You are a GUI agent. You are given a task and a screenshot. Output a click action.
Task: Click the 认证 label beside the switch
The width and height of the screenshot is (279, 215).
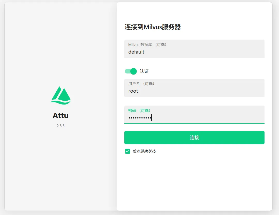click(x=144, y=71)
